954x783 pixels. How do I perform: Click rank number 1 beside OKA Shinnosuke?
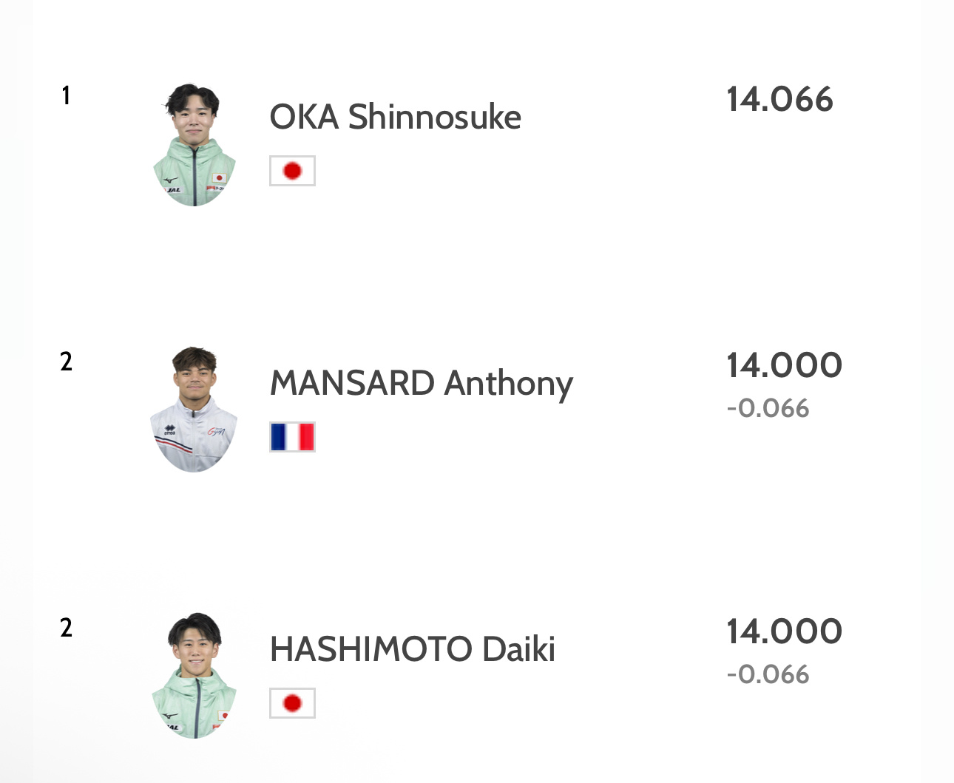pyautogui.click(x=66, y=95)
